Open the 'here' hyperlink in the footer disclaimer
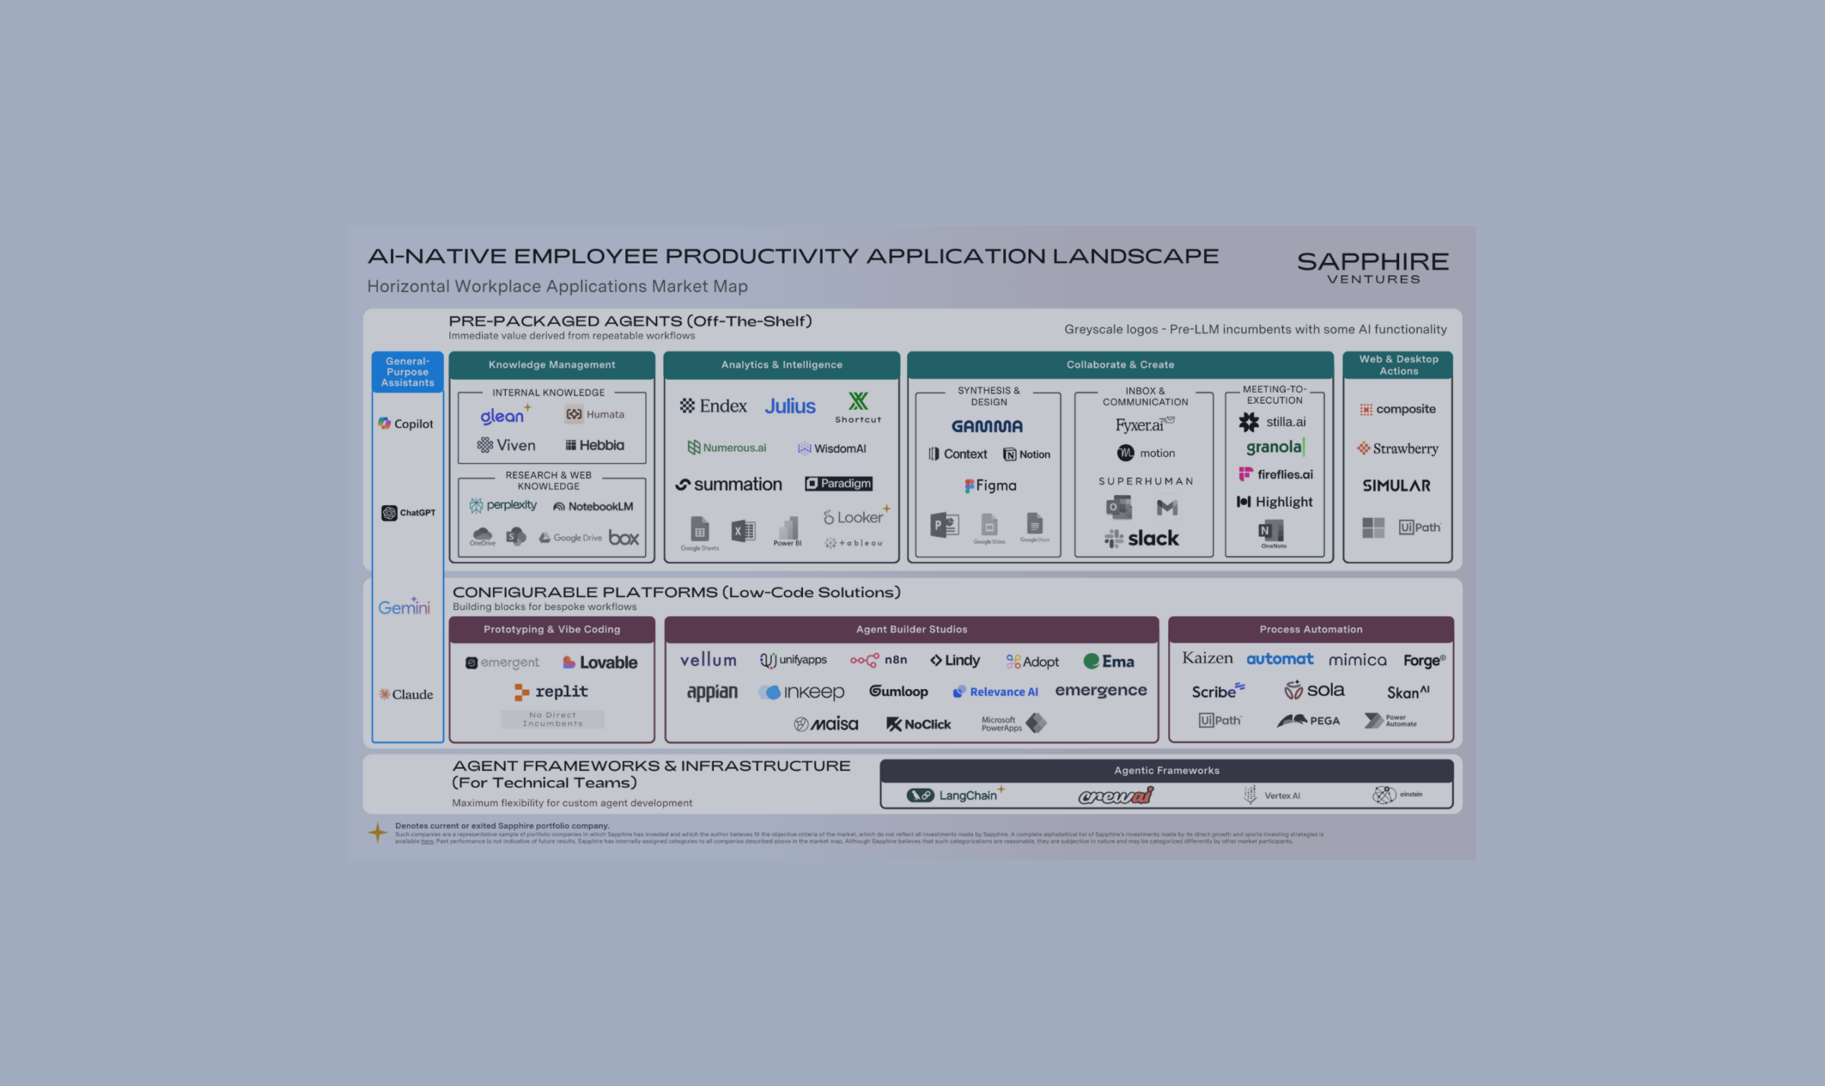1825x1086 pixels. point(426,841)
